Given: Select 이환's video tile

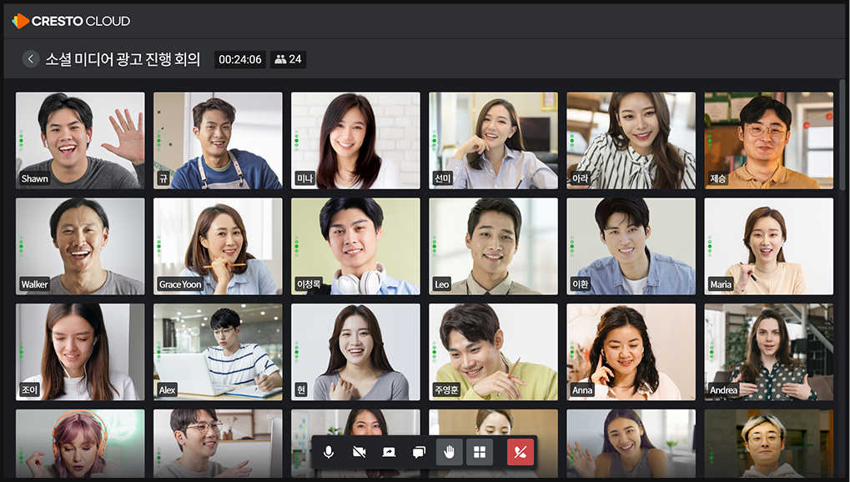Looking at the screenshot, I should 631,246.
